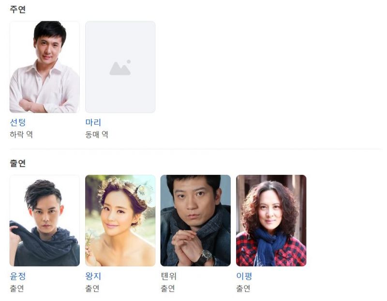Click 출연 label under 이평
The image size is (387, 301).
[243, 288]
